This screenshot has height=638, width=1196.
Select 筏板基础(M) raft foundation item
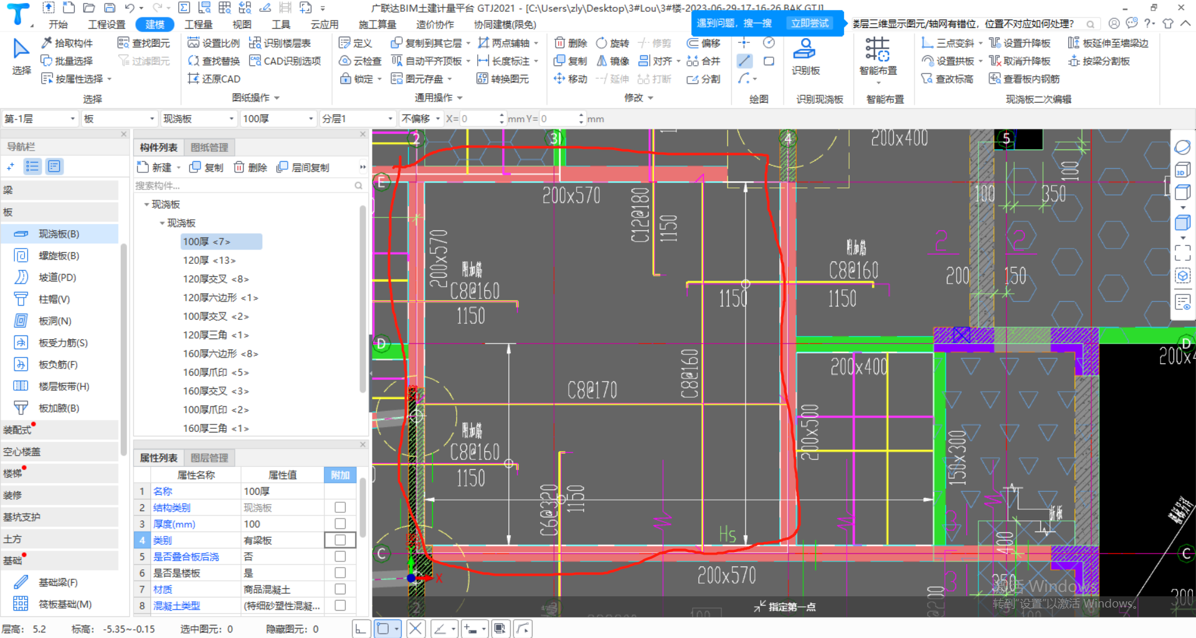tap(59, 604)
